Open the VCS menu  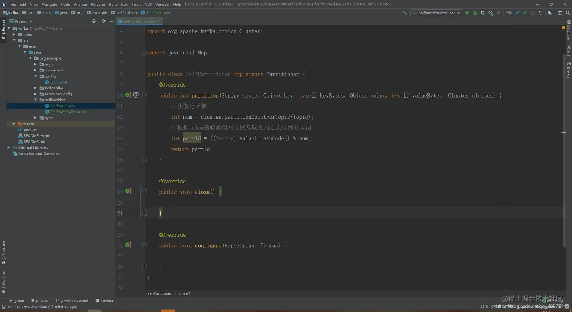click(x=148, y=4)
